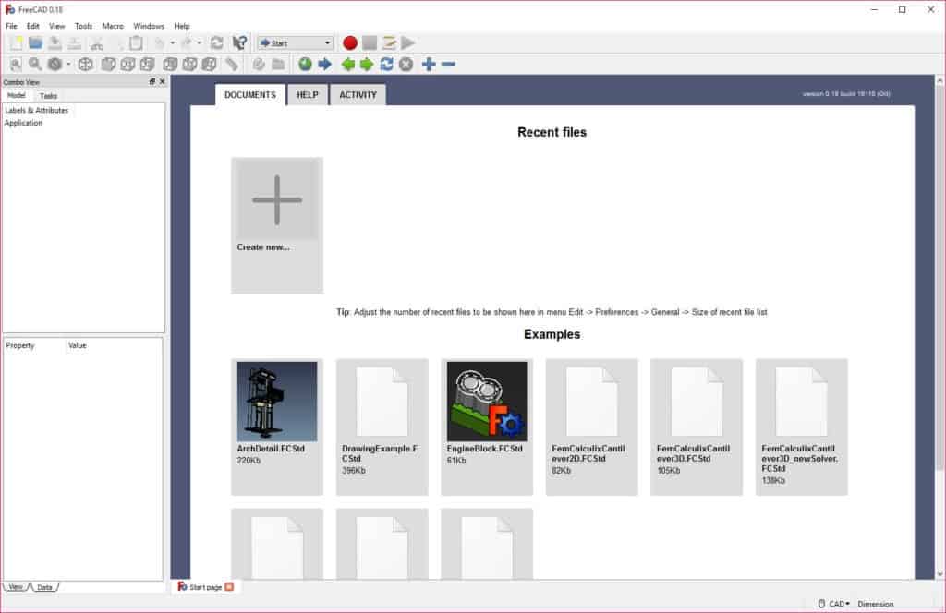
Task: Select the Top view cube icon
Action: 127,64
